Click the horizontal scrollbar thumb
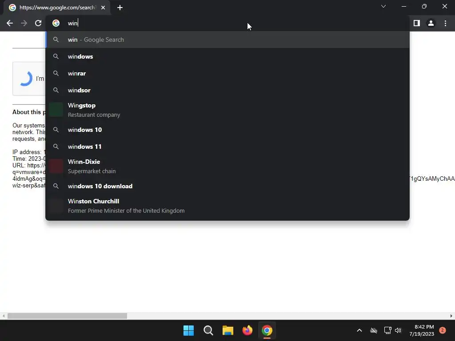 point(68,316)
